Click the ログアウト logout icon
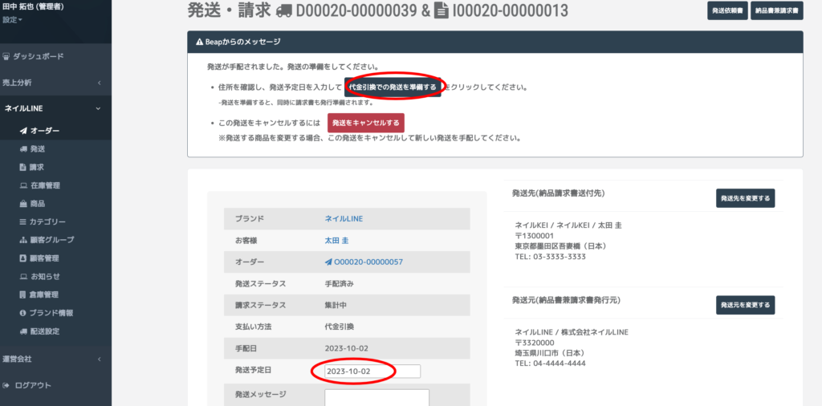Viewport: 822px width, 406px height. pos(7,385)
